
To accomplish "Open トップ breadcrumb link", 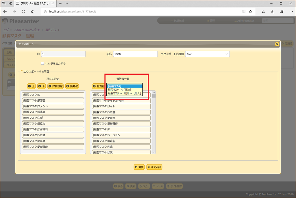I will pos(6,30).
